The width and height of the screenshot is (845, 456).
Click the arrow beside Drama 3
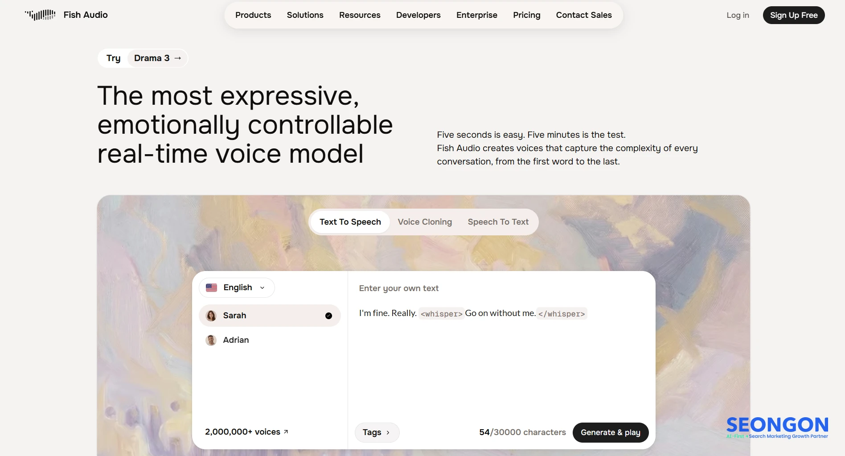[177, 58]
